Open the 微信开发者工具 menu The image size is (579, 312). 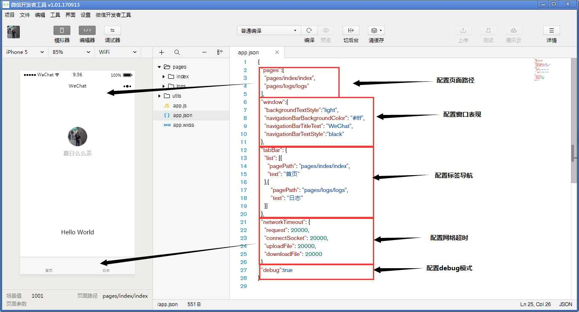(113, 15)
